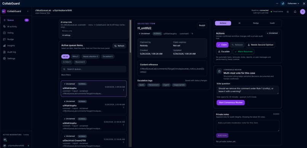
Task: Click u/SpiritedAerie1646 in active moderators list
Action: (x=16, y=146)
